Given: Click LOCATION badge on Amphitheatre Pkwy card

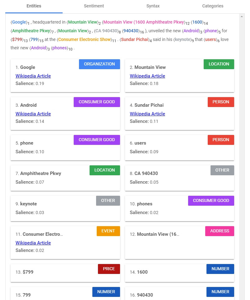Looking at the screenshot, I should (x=104, y=170).
